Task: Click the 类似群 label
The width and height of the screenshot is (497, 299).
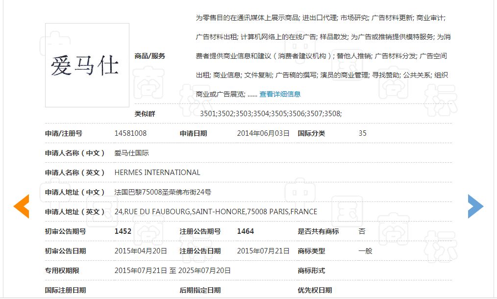Action: click(145, 114)
